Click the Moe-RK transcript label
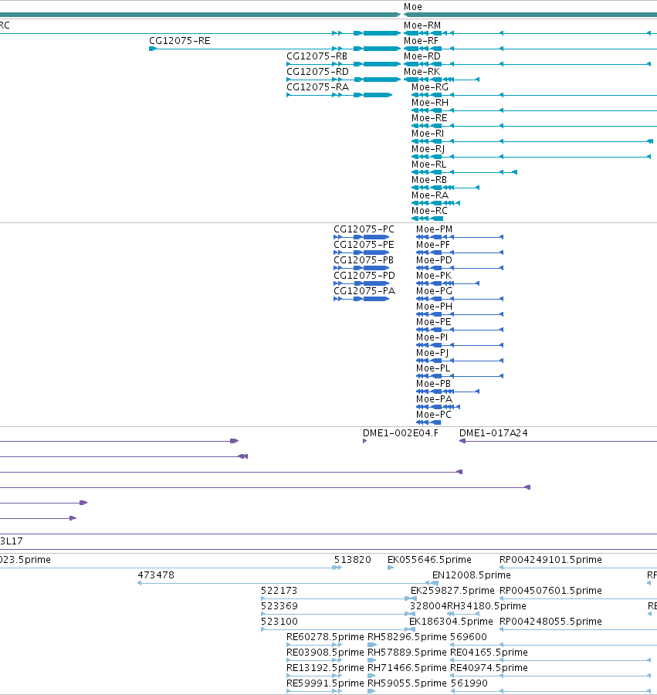 click(422, 72)
